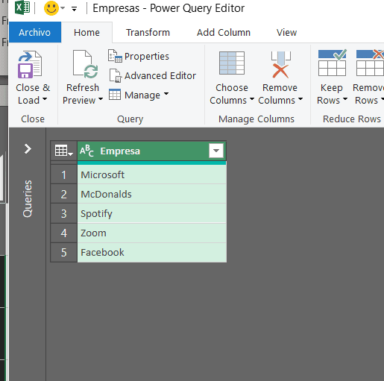Expand the Manage dropdown arrow
Viewport: 384px width, 381px height.
[166, 94]
